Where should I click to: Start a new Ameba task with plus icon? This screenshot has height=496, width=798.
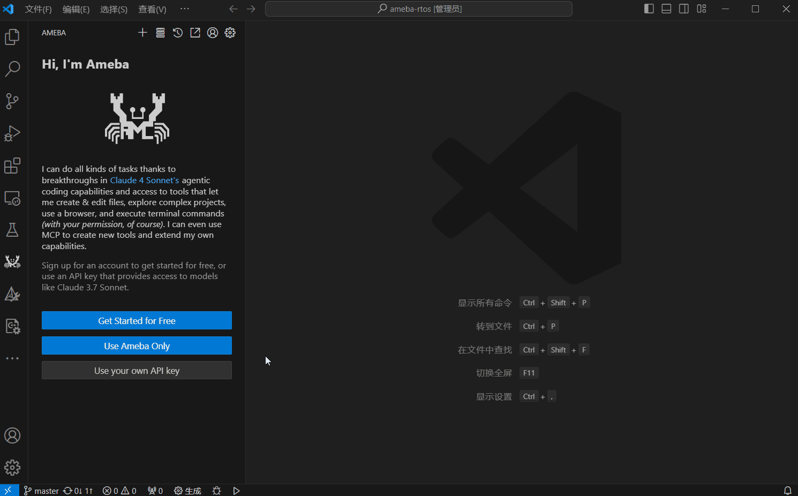142,33
